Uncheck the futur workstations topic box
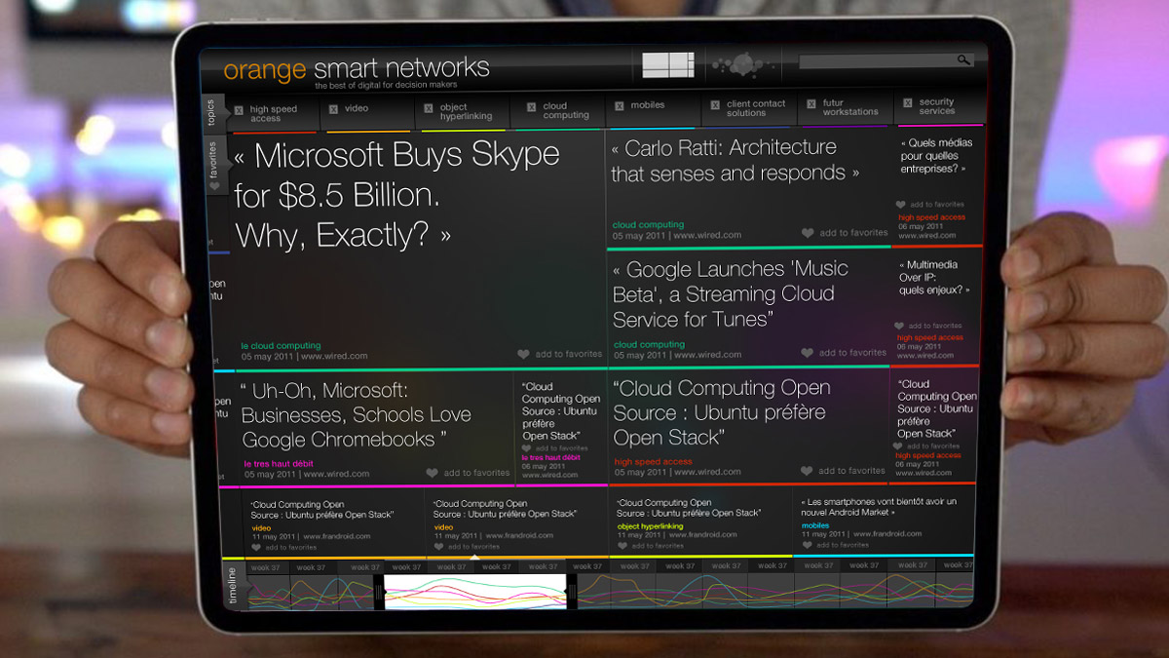The width and height of the screenshot is (1169, 658). [x=811, y=103]
